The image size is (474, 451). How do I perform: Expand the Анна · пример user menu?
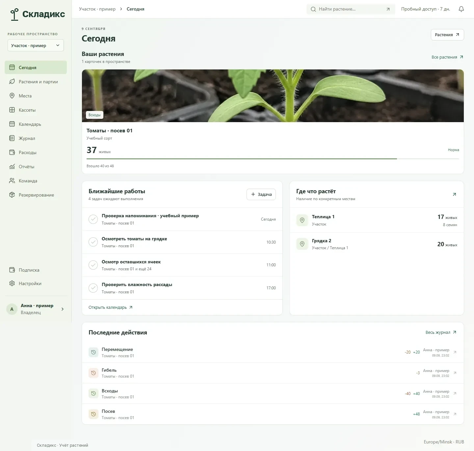point(36,309)
